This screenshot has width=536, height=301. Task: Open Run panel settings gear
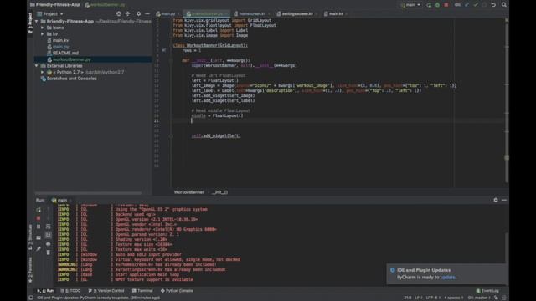[x=496, y=200]
